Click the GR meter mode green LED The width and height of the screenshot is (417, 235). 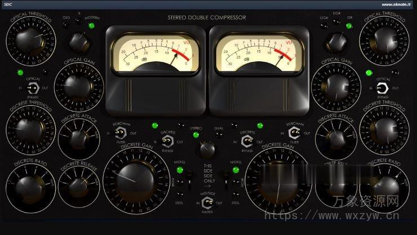(349, 26)
